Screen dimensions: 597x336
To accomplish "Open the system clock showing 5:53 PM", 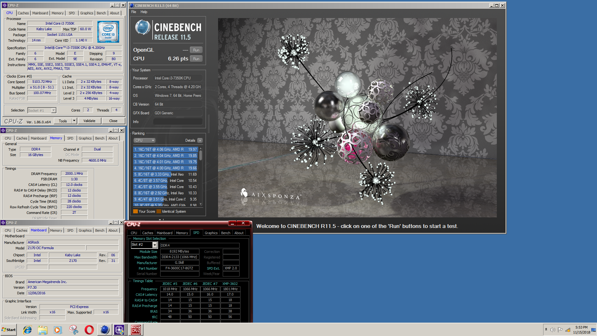I will coord(581,330).
